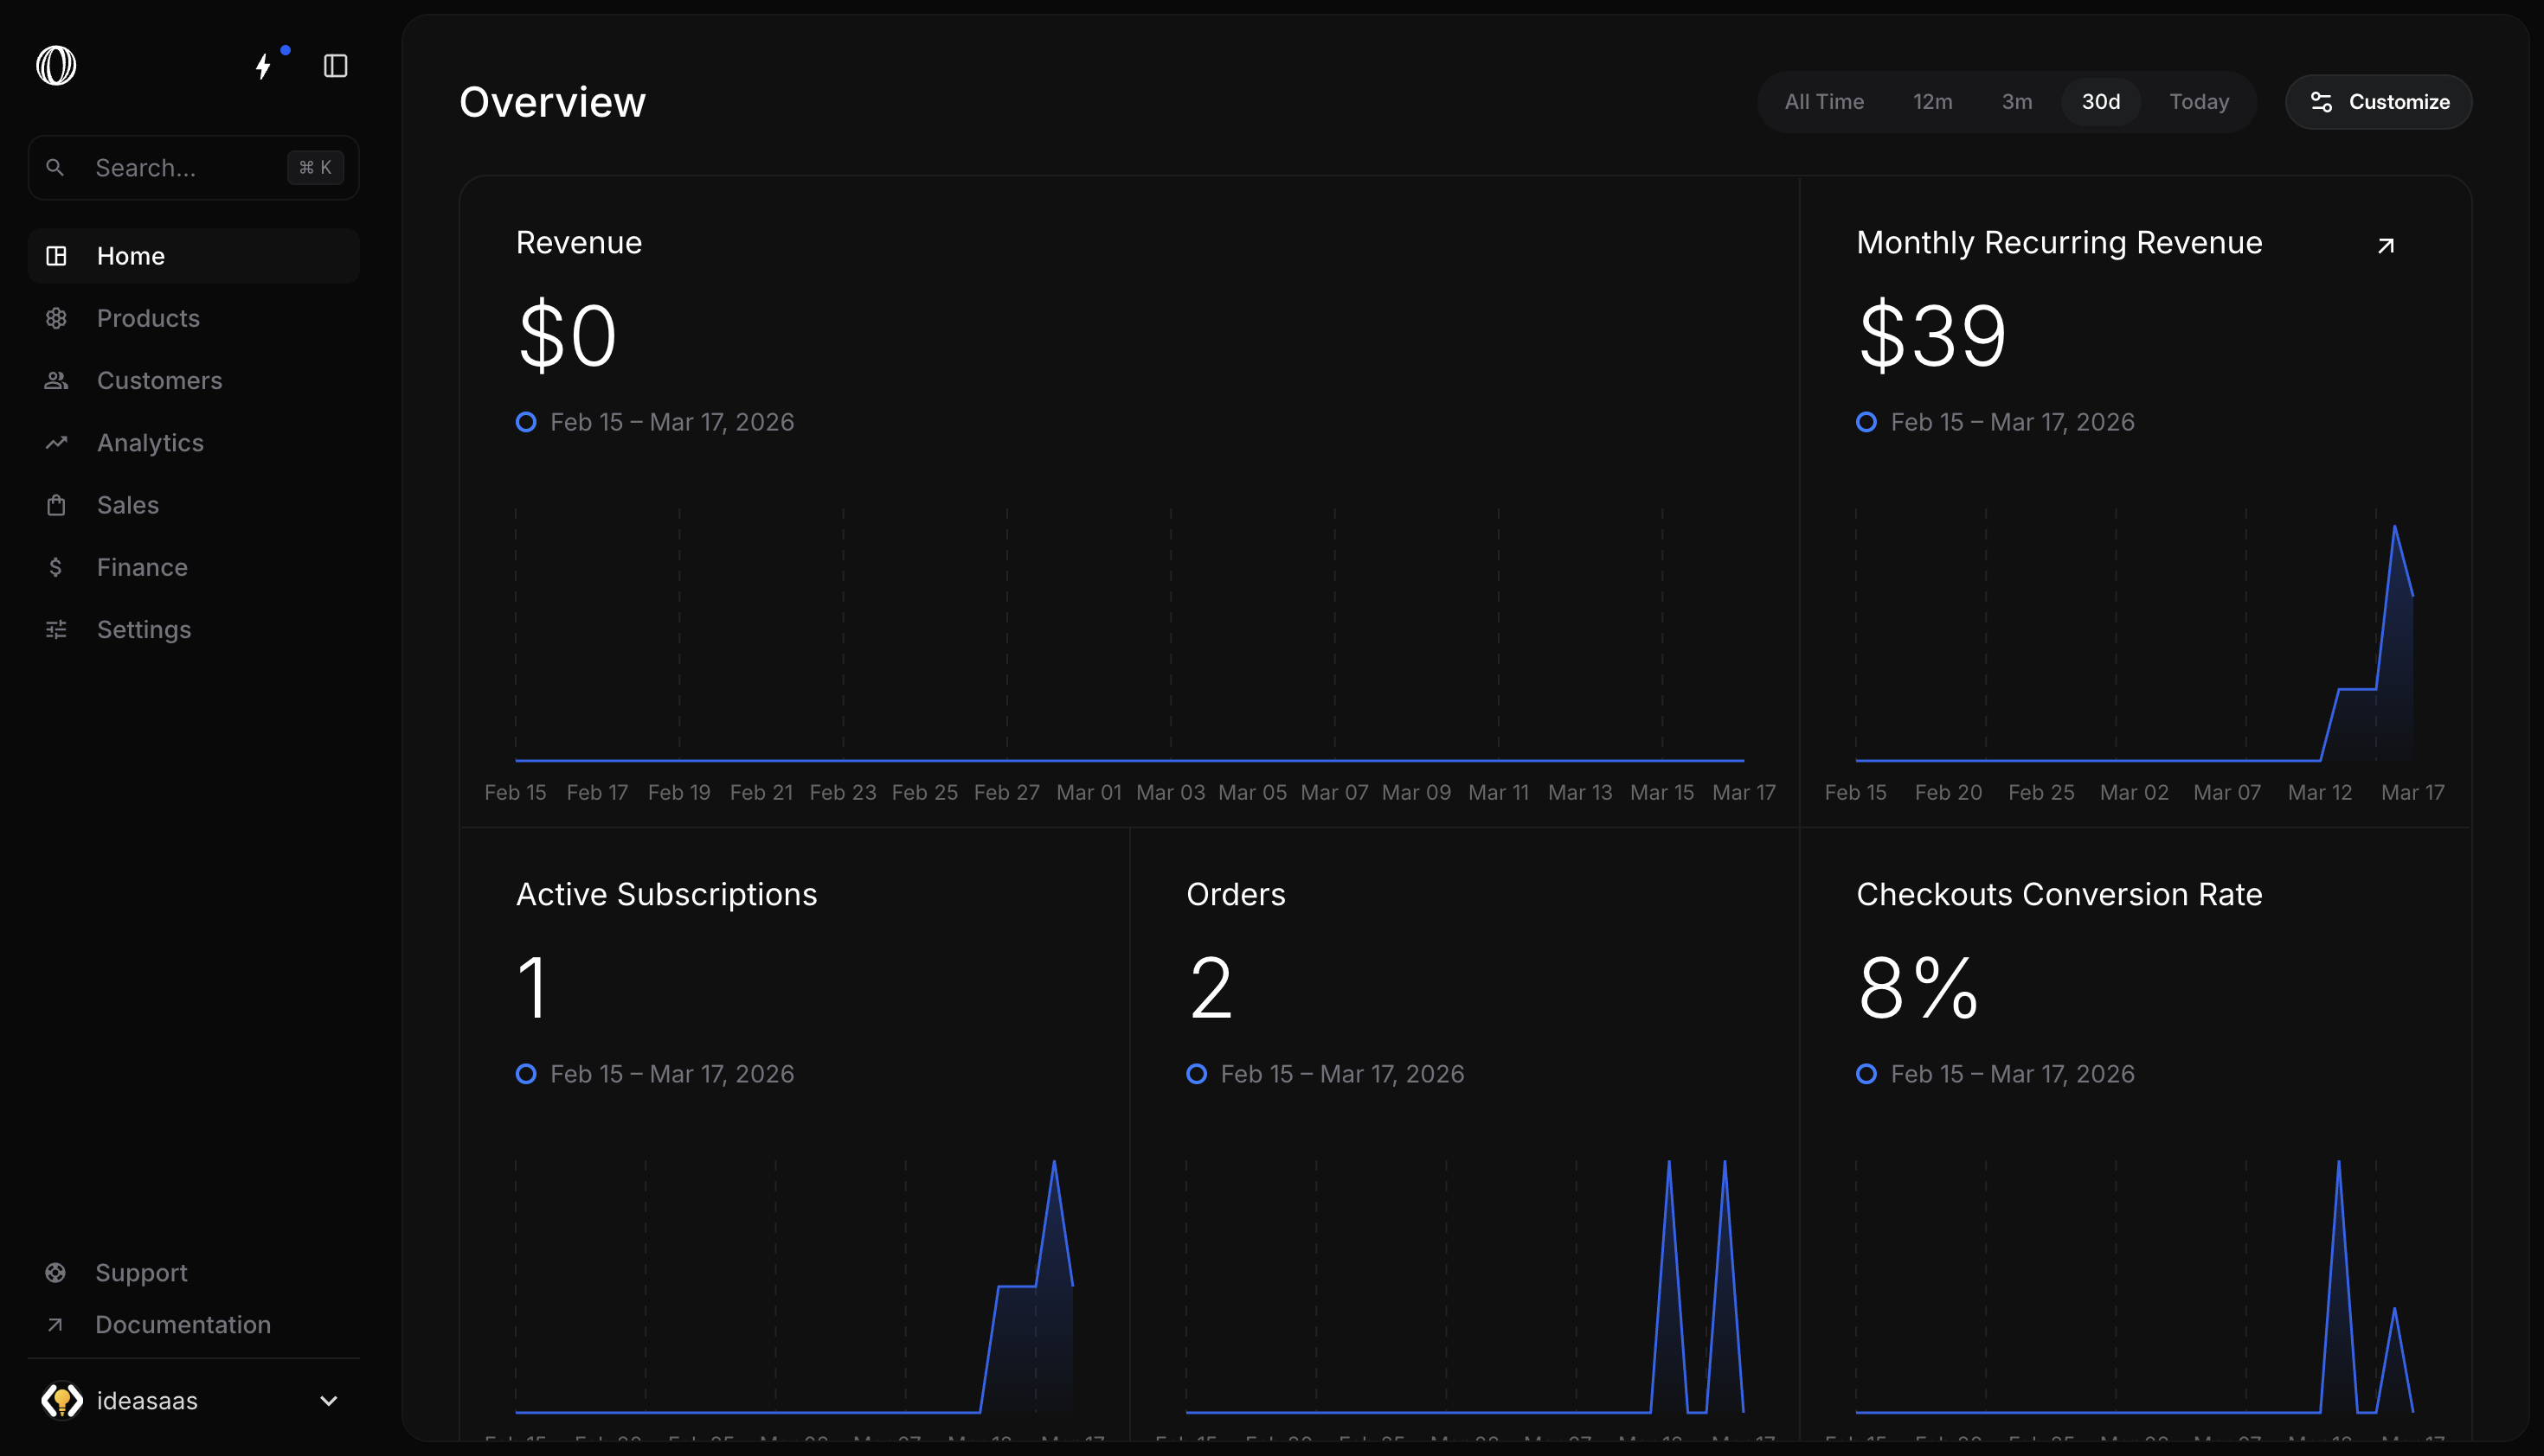Click the Customize button
The height and width of the screenshot is (1456, 2544).
[2378, 102]
